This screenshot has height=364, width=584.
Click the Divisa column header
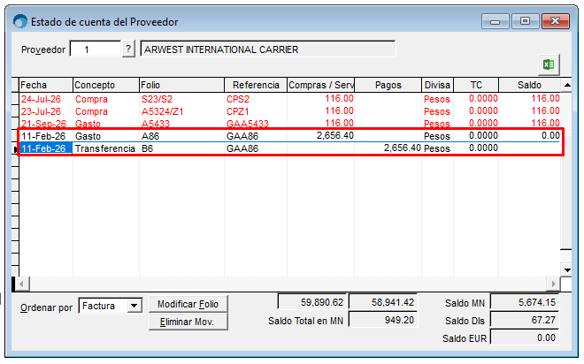click(438, 85)
